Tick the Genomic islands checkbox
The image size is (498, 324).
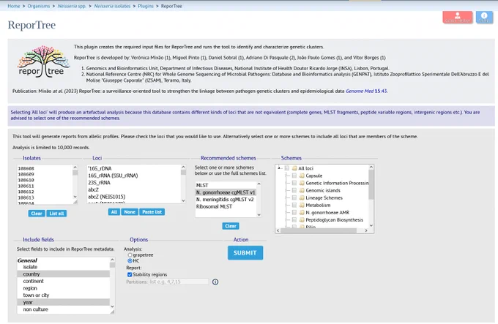(x=294, y=190)
